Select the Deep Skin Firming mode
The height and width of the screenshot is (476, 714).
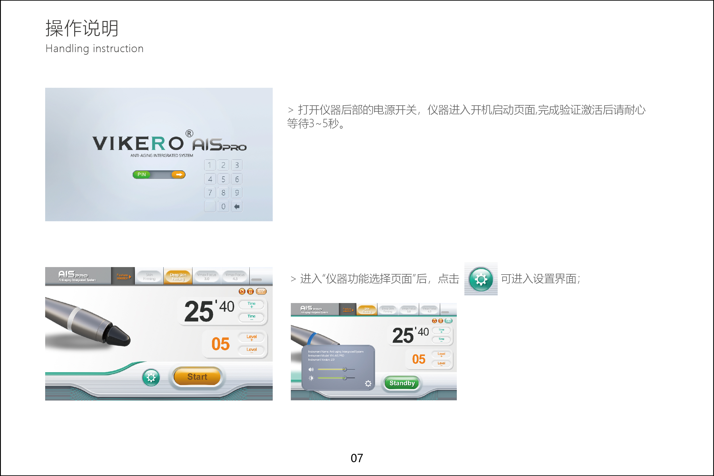178,276
